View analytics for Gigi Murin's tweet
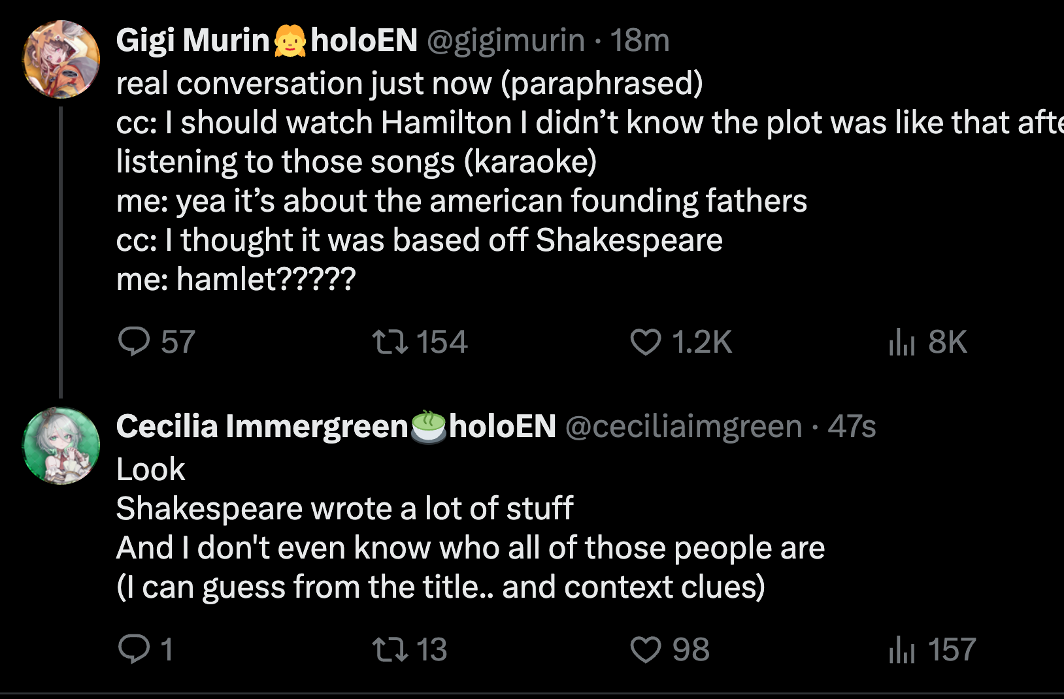This screenshot has width=1064, height=699. [x=901, y=342]
